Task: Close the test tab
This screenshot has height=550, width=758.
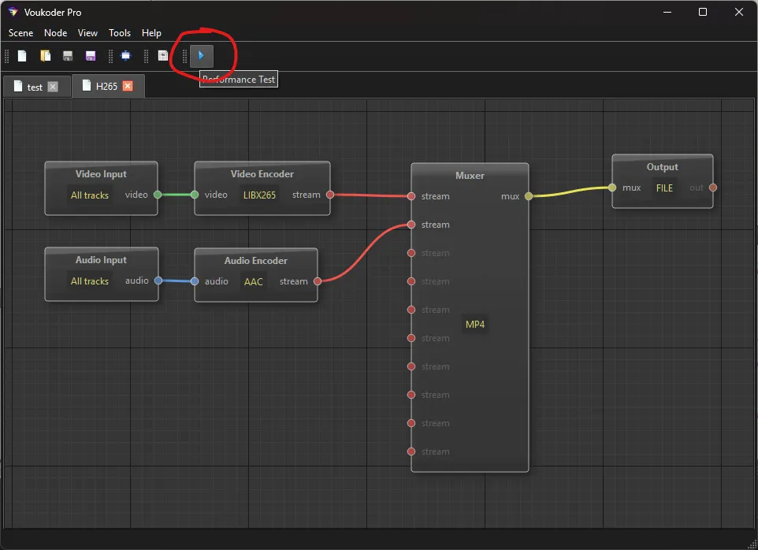Action: 53,87
